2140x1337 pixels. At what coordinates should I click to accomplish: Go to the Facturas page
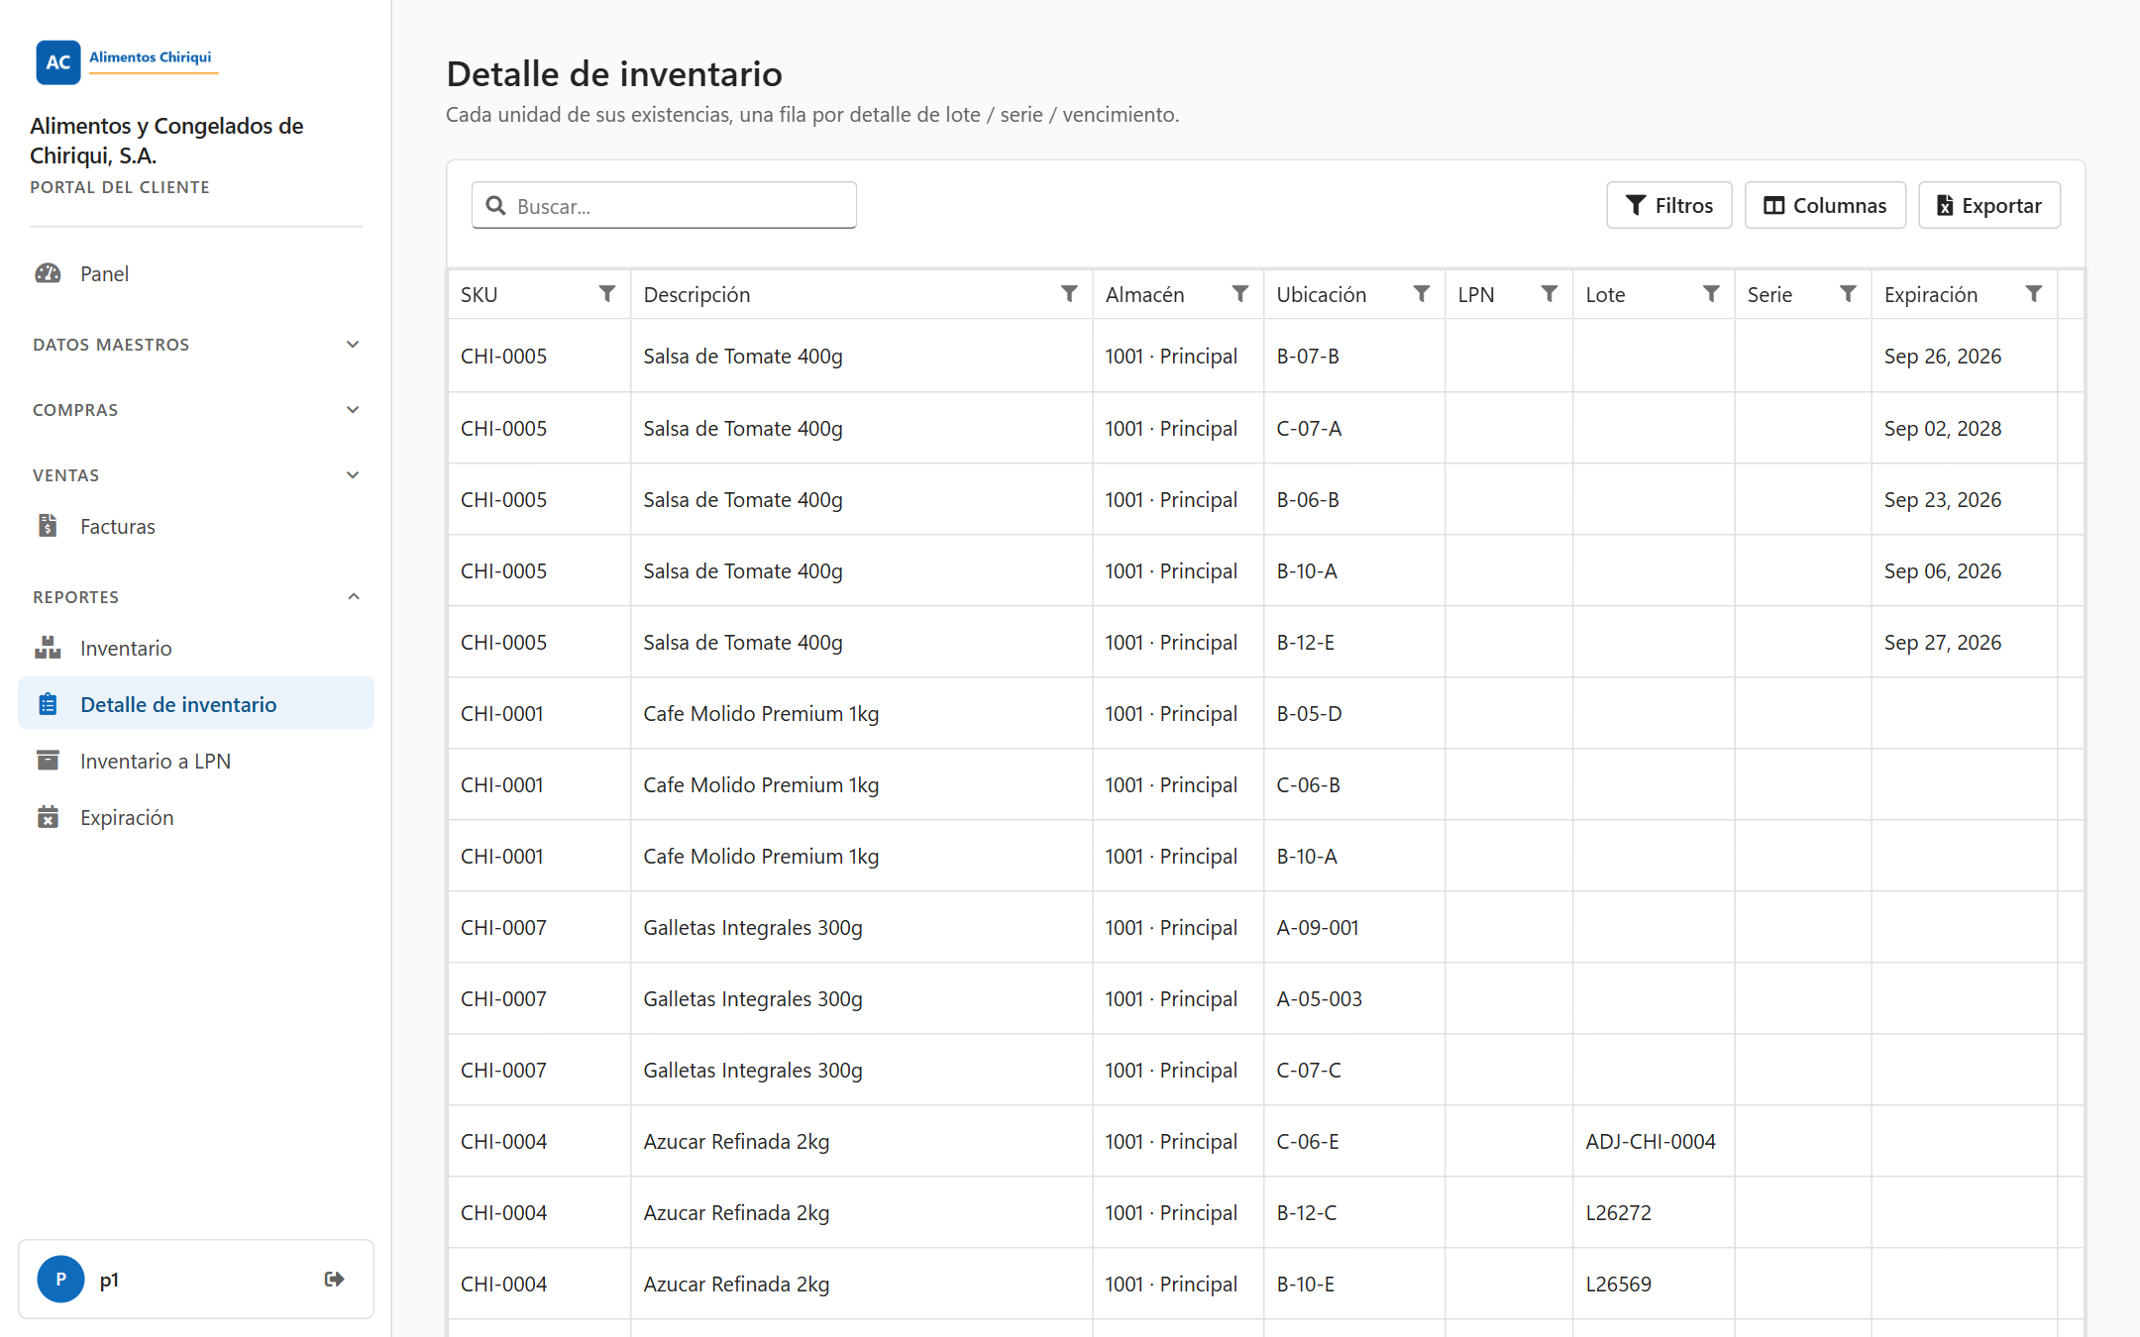pos(196,526)
